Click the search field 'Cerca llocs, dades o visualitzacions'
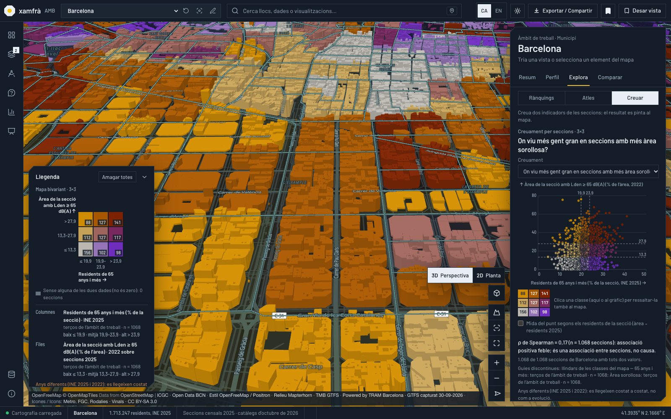671x419 pixels. pyautogui.click(x=344, y=11)
